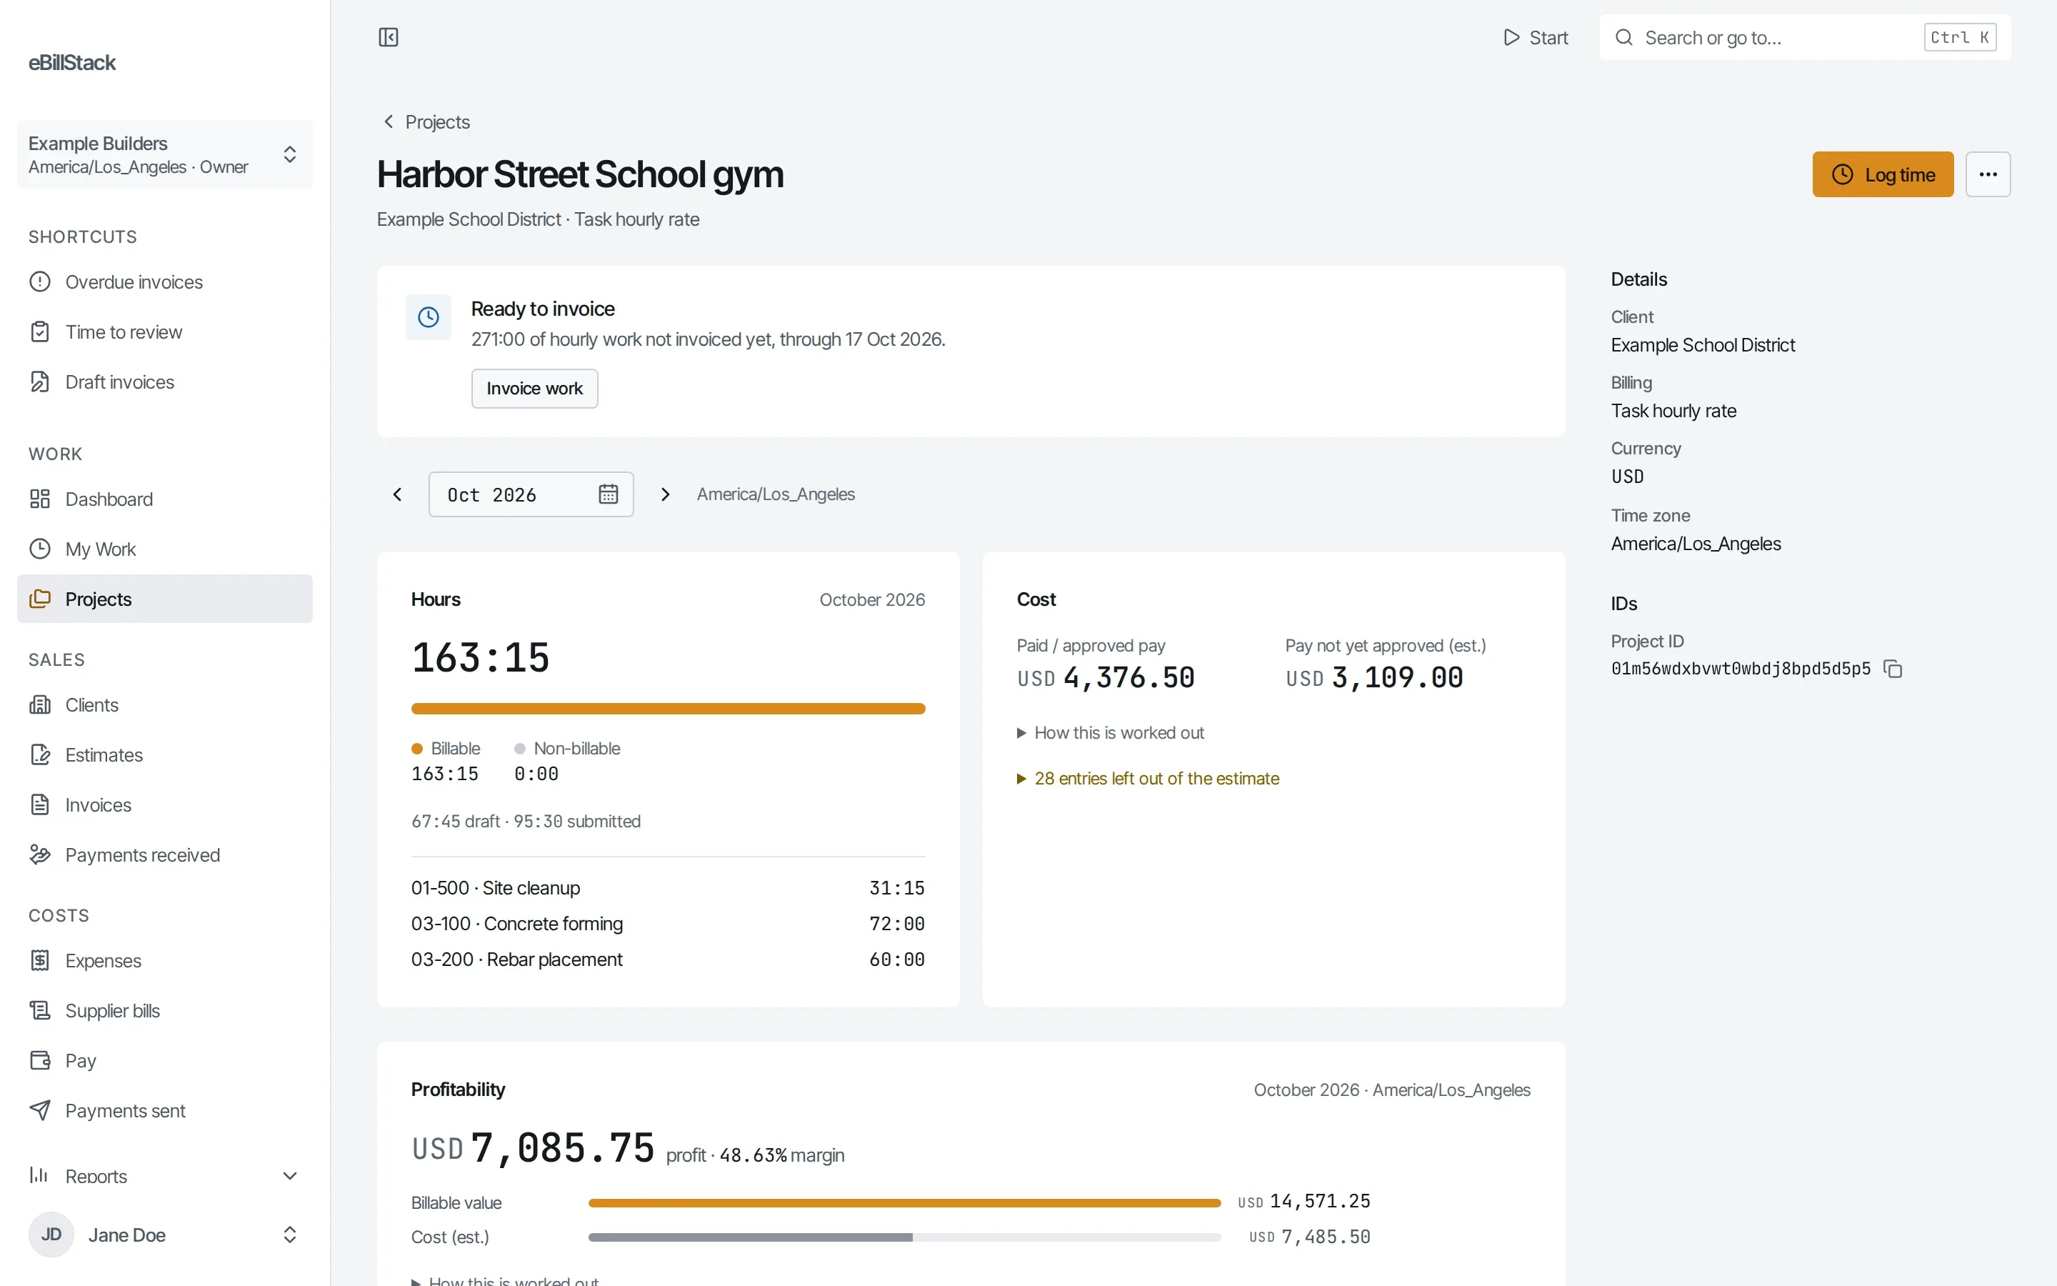Click the Cost (est.) gray bar
The image size is (2057, 1286).
751,1237
